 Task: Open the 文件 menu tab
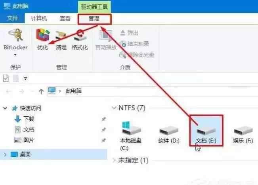[x=12, y=18]
